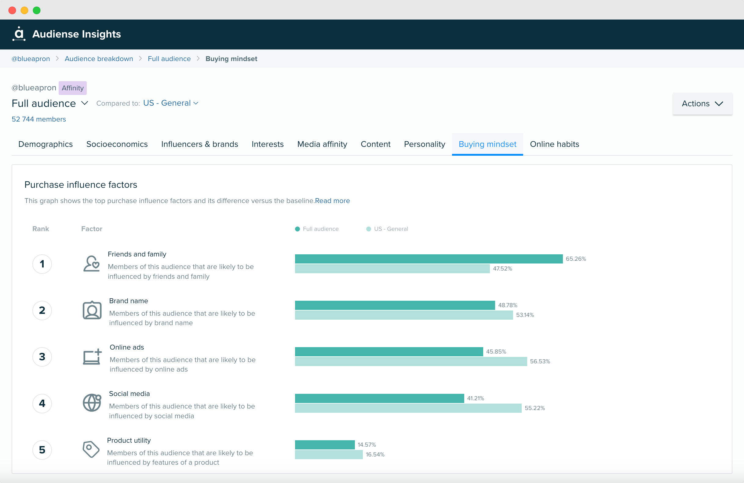Image resolution: width=744 pixels, height=483 pixels.
Task: Click the 45.85% Online ads bar
Action: coord(389,351)
